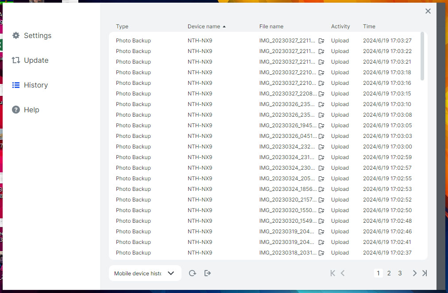Go to page 2 of history
The height and width of the screenshot is (293, 448).
[x=389, y=273]
